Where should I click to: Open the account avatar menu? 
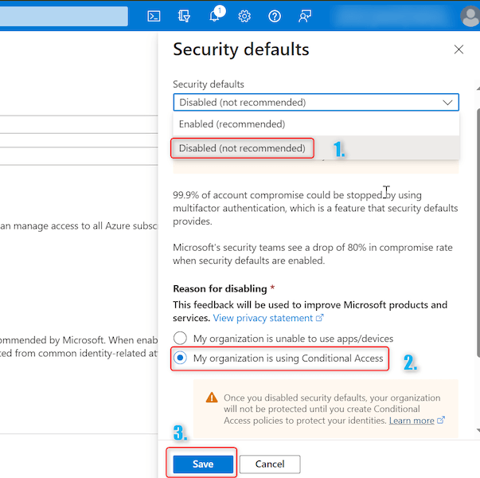click(x=468, y=16)
